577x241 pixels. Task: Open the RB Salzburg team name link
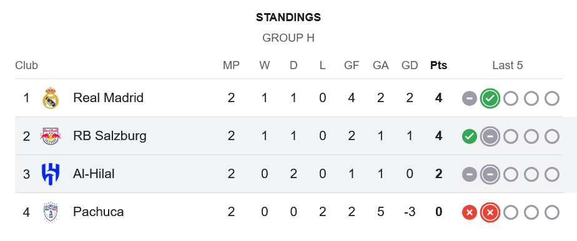tap(110, 136)
